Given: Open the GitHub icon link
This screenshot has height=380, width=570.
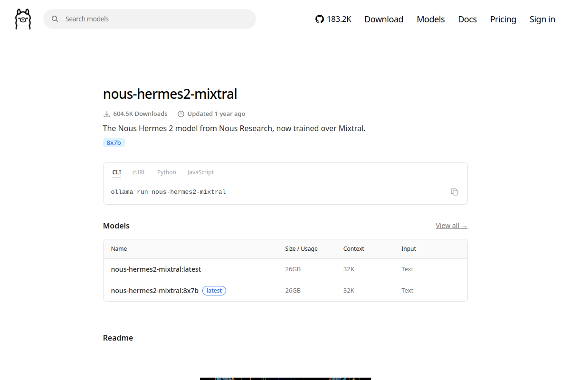Looking at the screenshot, I should click(x=320, y=19).
